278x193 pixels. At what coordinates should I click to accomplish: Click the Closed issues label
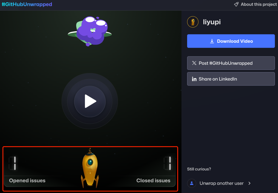153,180
